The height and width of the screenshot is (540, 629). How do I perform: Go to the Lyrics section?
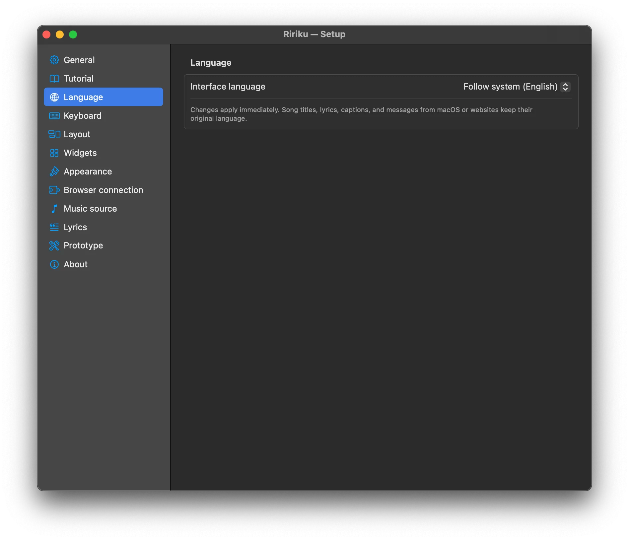point(104,227)
